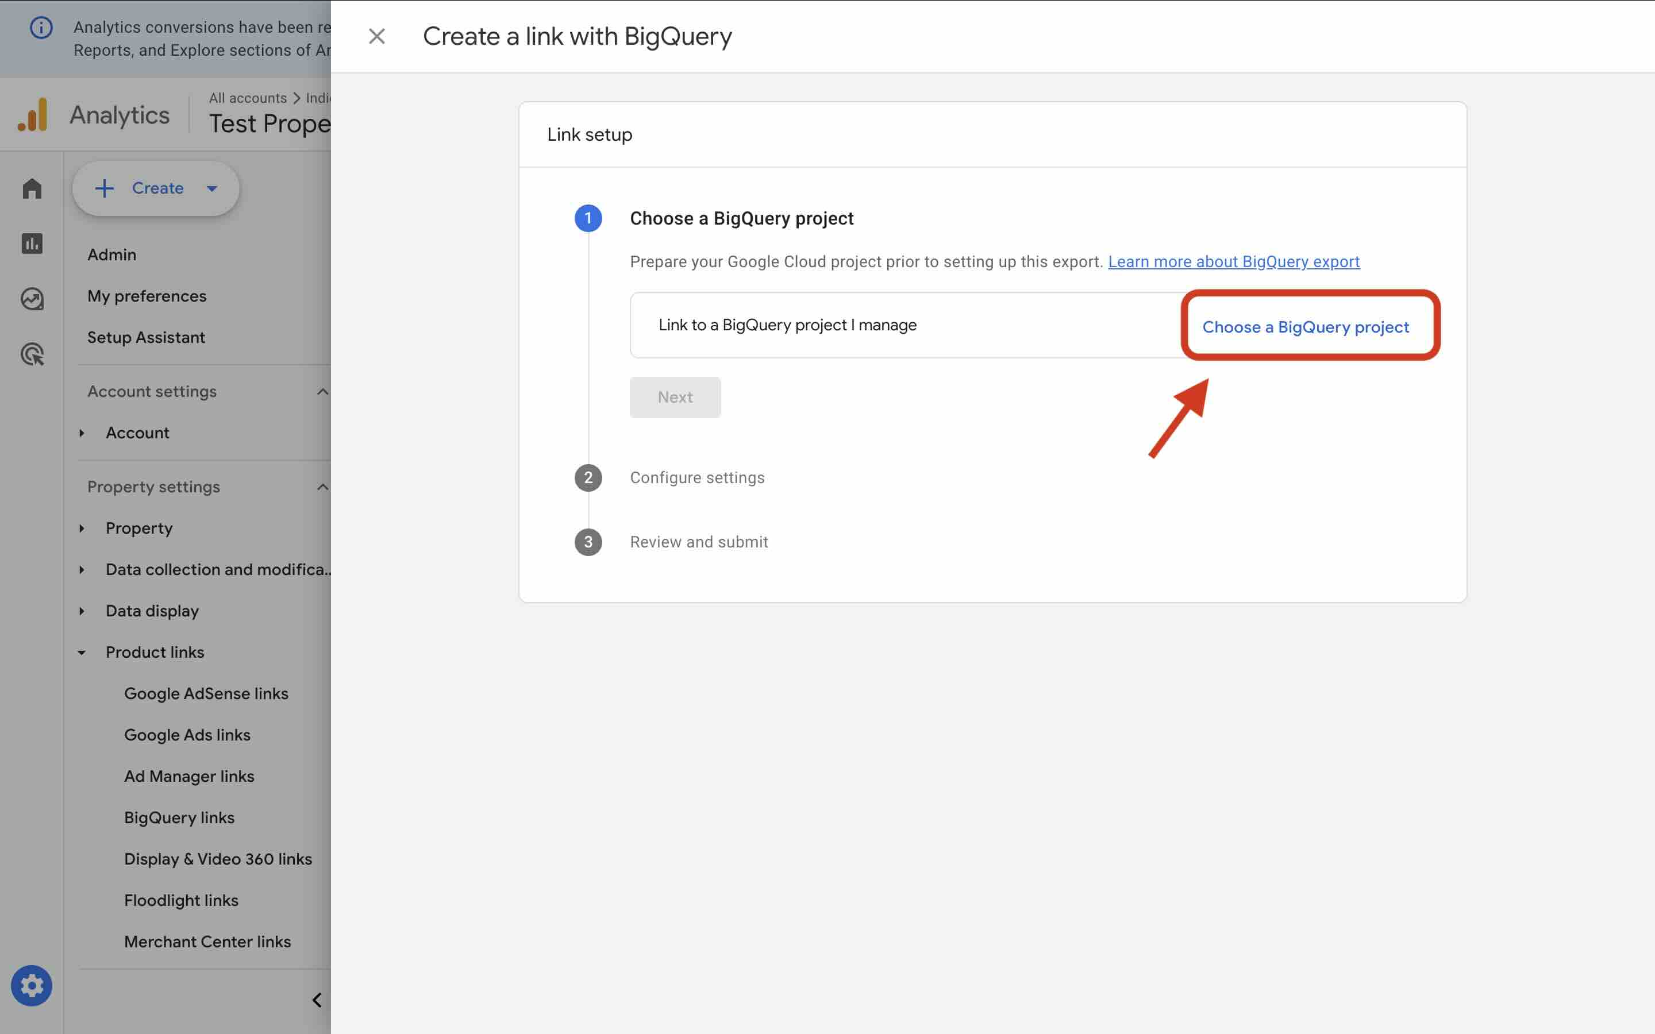Screen dimensions: 1655x1034
Task: Collapse the Account settings section
Action: point(322,392)
